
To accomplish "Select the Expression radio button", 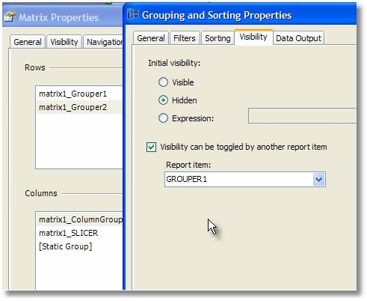I will pyautogui.click(x=163, y=118).
